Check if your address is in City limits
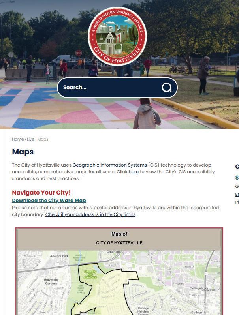Image resolution: width=239 pixels, height=315 pixels. click(x=90, y=215)
